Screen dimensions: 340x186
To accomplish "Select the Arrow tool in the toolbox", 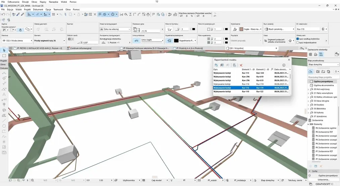I will 4,50.
